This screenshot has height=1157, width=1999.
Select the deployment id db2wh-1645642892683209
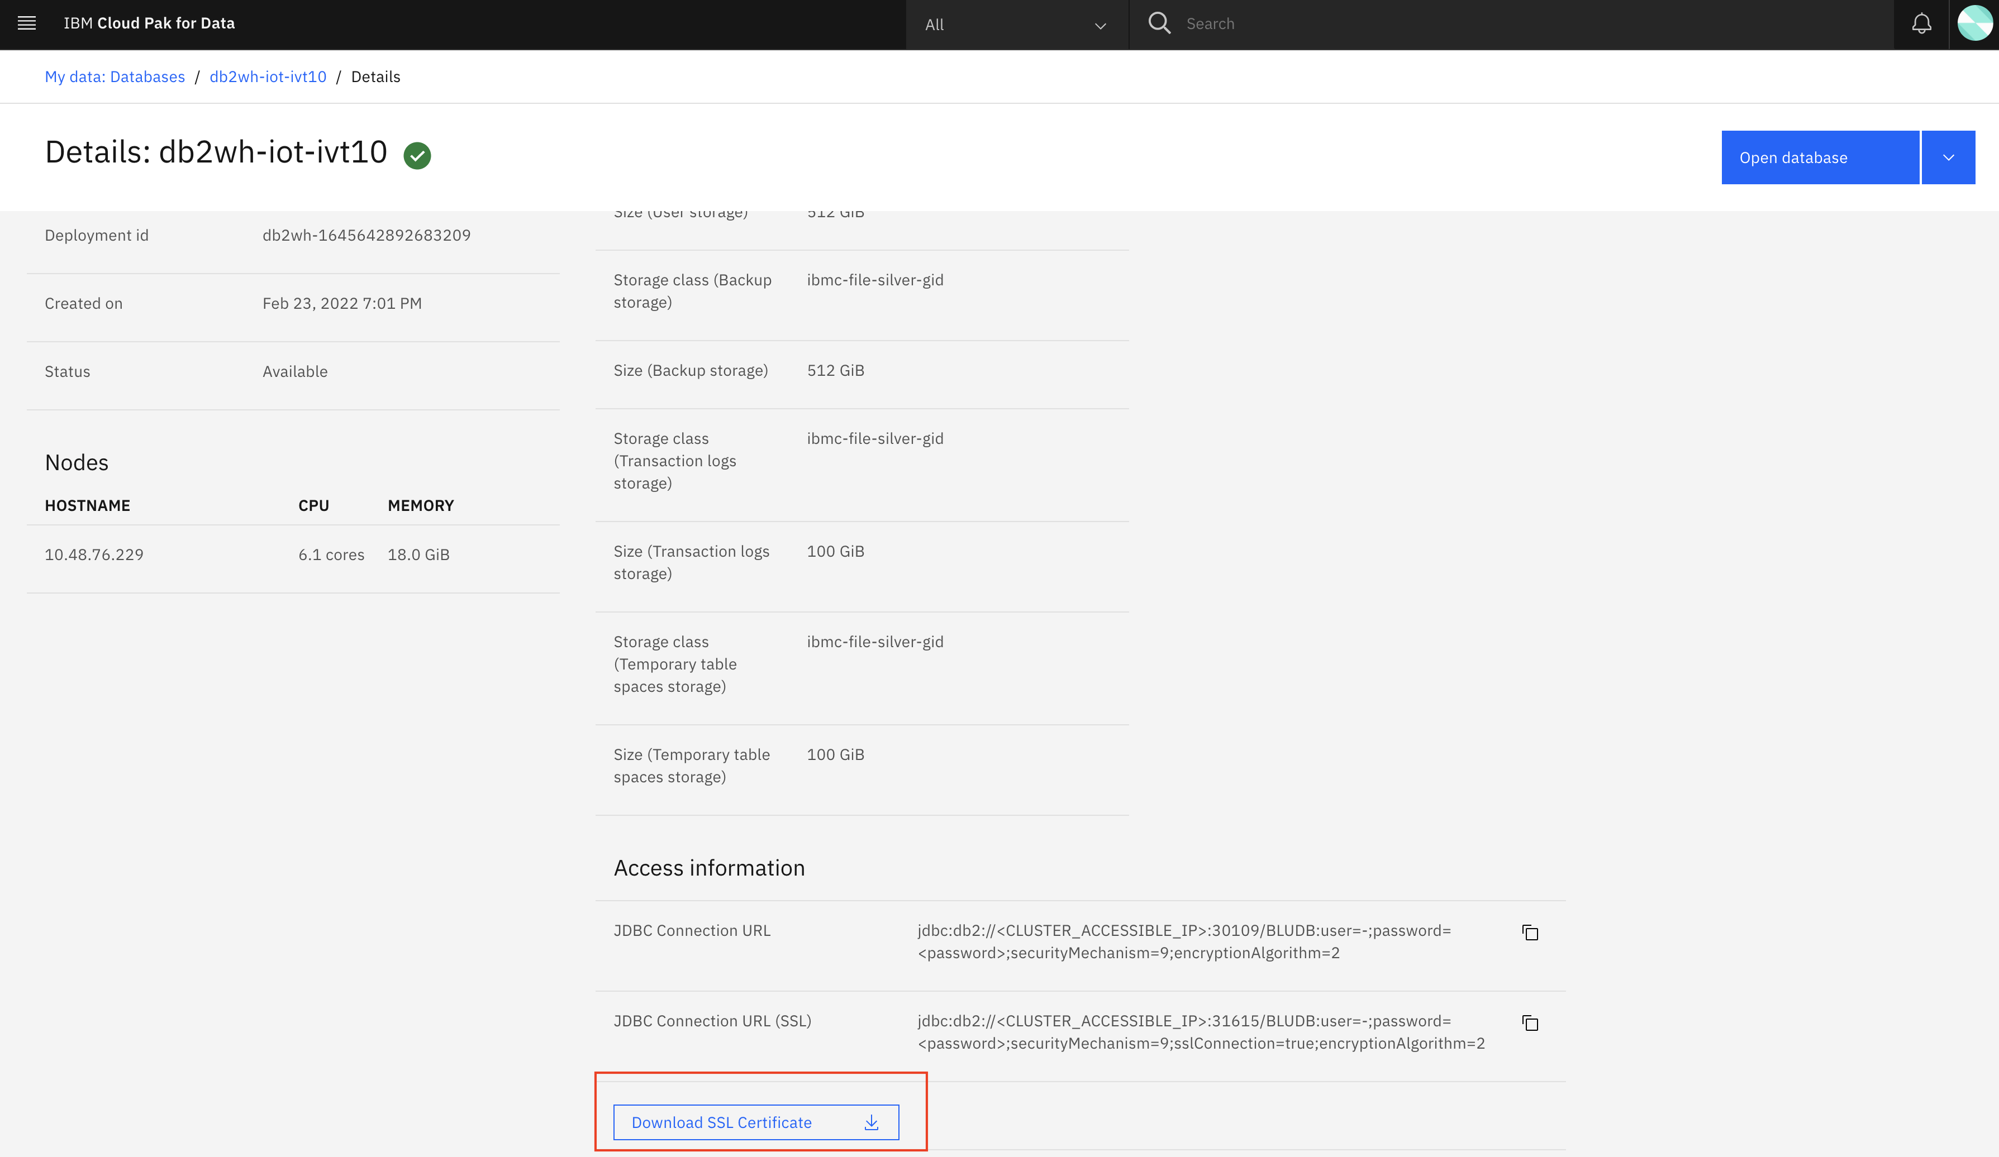click(367, 236)
